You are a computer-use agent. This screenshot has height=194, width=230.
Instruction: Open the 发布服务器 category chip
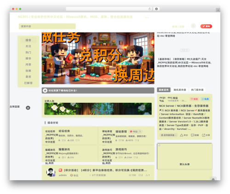[168, 135]
